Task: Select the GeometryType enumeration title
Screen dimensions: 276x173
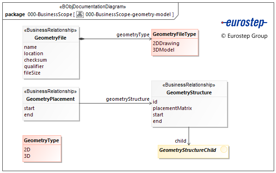Action: pos(41,140)
